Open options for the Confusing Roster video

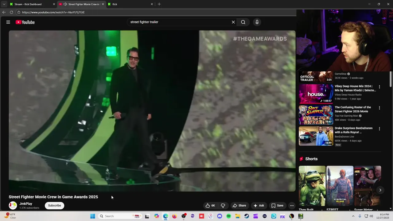coord(379,108)
